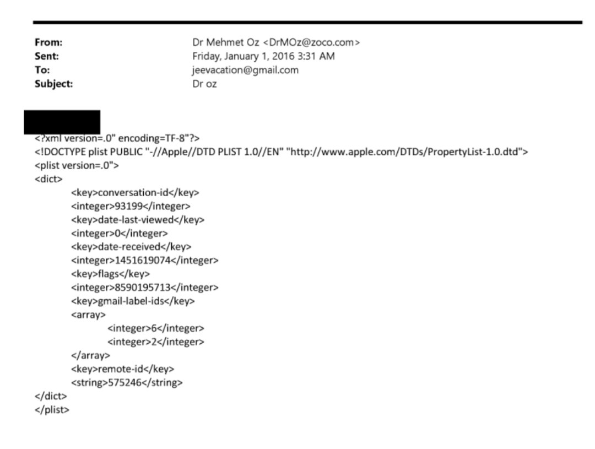
Task: Click the Sent: header label
Action: (47, 56)
